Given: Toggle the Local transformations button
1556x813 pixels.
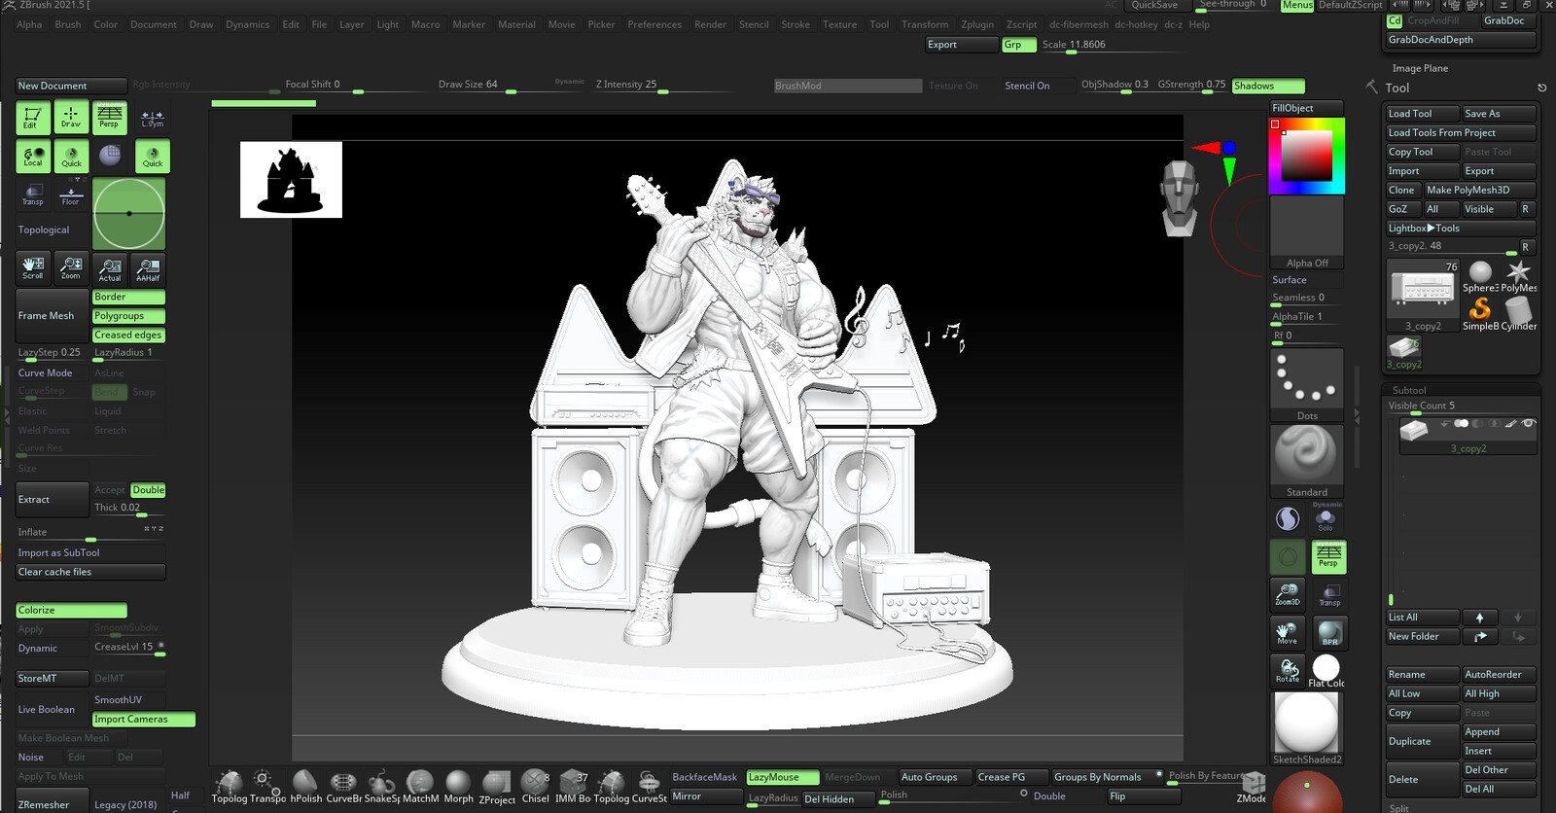Looking at the screenshot, I should pos(33,157).
